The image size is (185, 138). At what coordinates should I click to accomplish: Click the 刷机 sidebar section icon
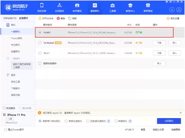pyautogui.click(x=8, y=25)
